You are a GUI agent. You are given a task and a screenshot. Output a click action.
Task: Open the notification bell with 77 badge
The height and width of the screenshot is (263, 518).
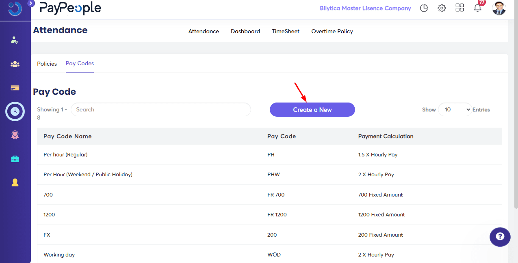pyautogui.click(x=478, y=8)
